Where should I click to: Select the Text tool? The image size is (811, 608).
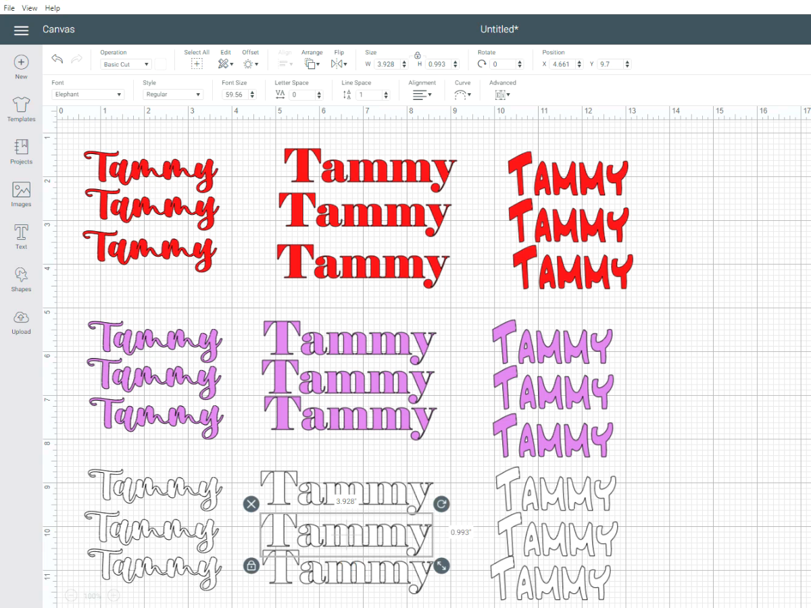tap(21, 233)
